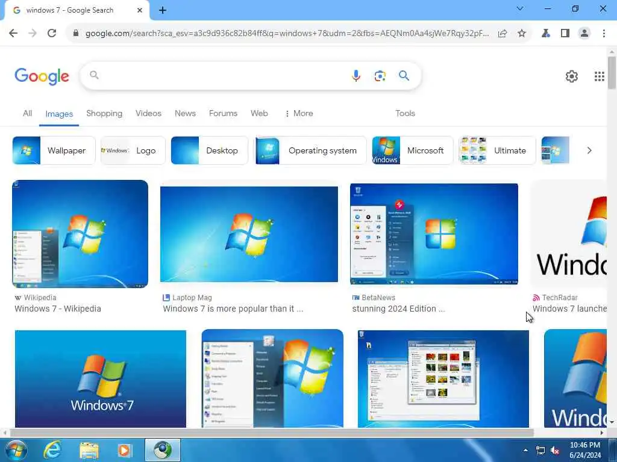Open Chrome Labs flask icon
Image resolution: width=617 pixels, height=462 pixels.
tap(546, 34)
